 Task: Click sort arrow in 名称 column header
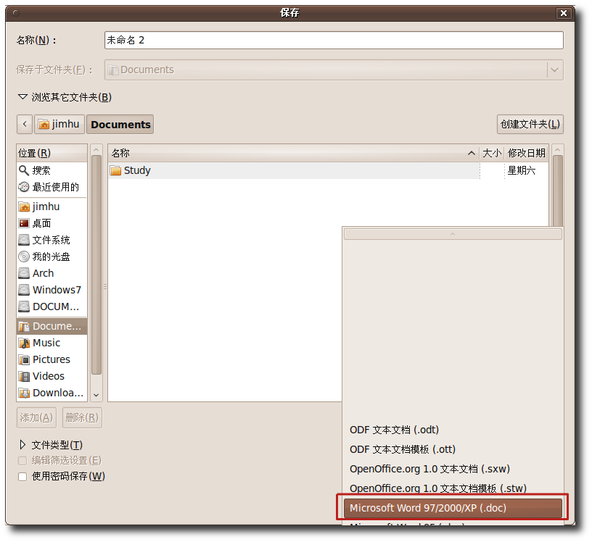coord(471,153)
